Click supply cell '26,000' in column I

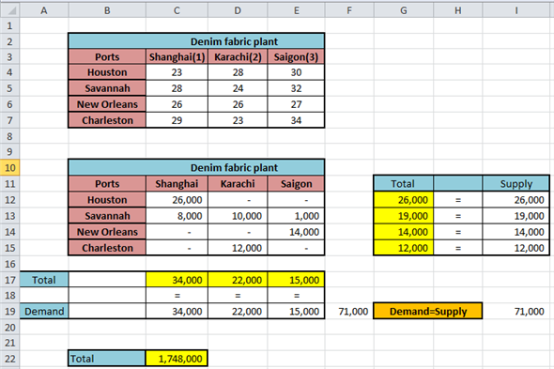click(x=516, y=200)
